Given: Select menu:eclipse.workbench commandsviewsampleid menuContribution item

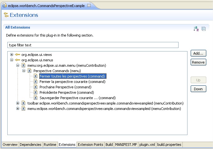Looking at the screenshot, I should pos(104,109).
